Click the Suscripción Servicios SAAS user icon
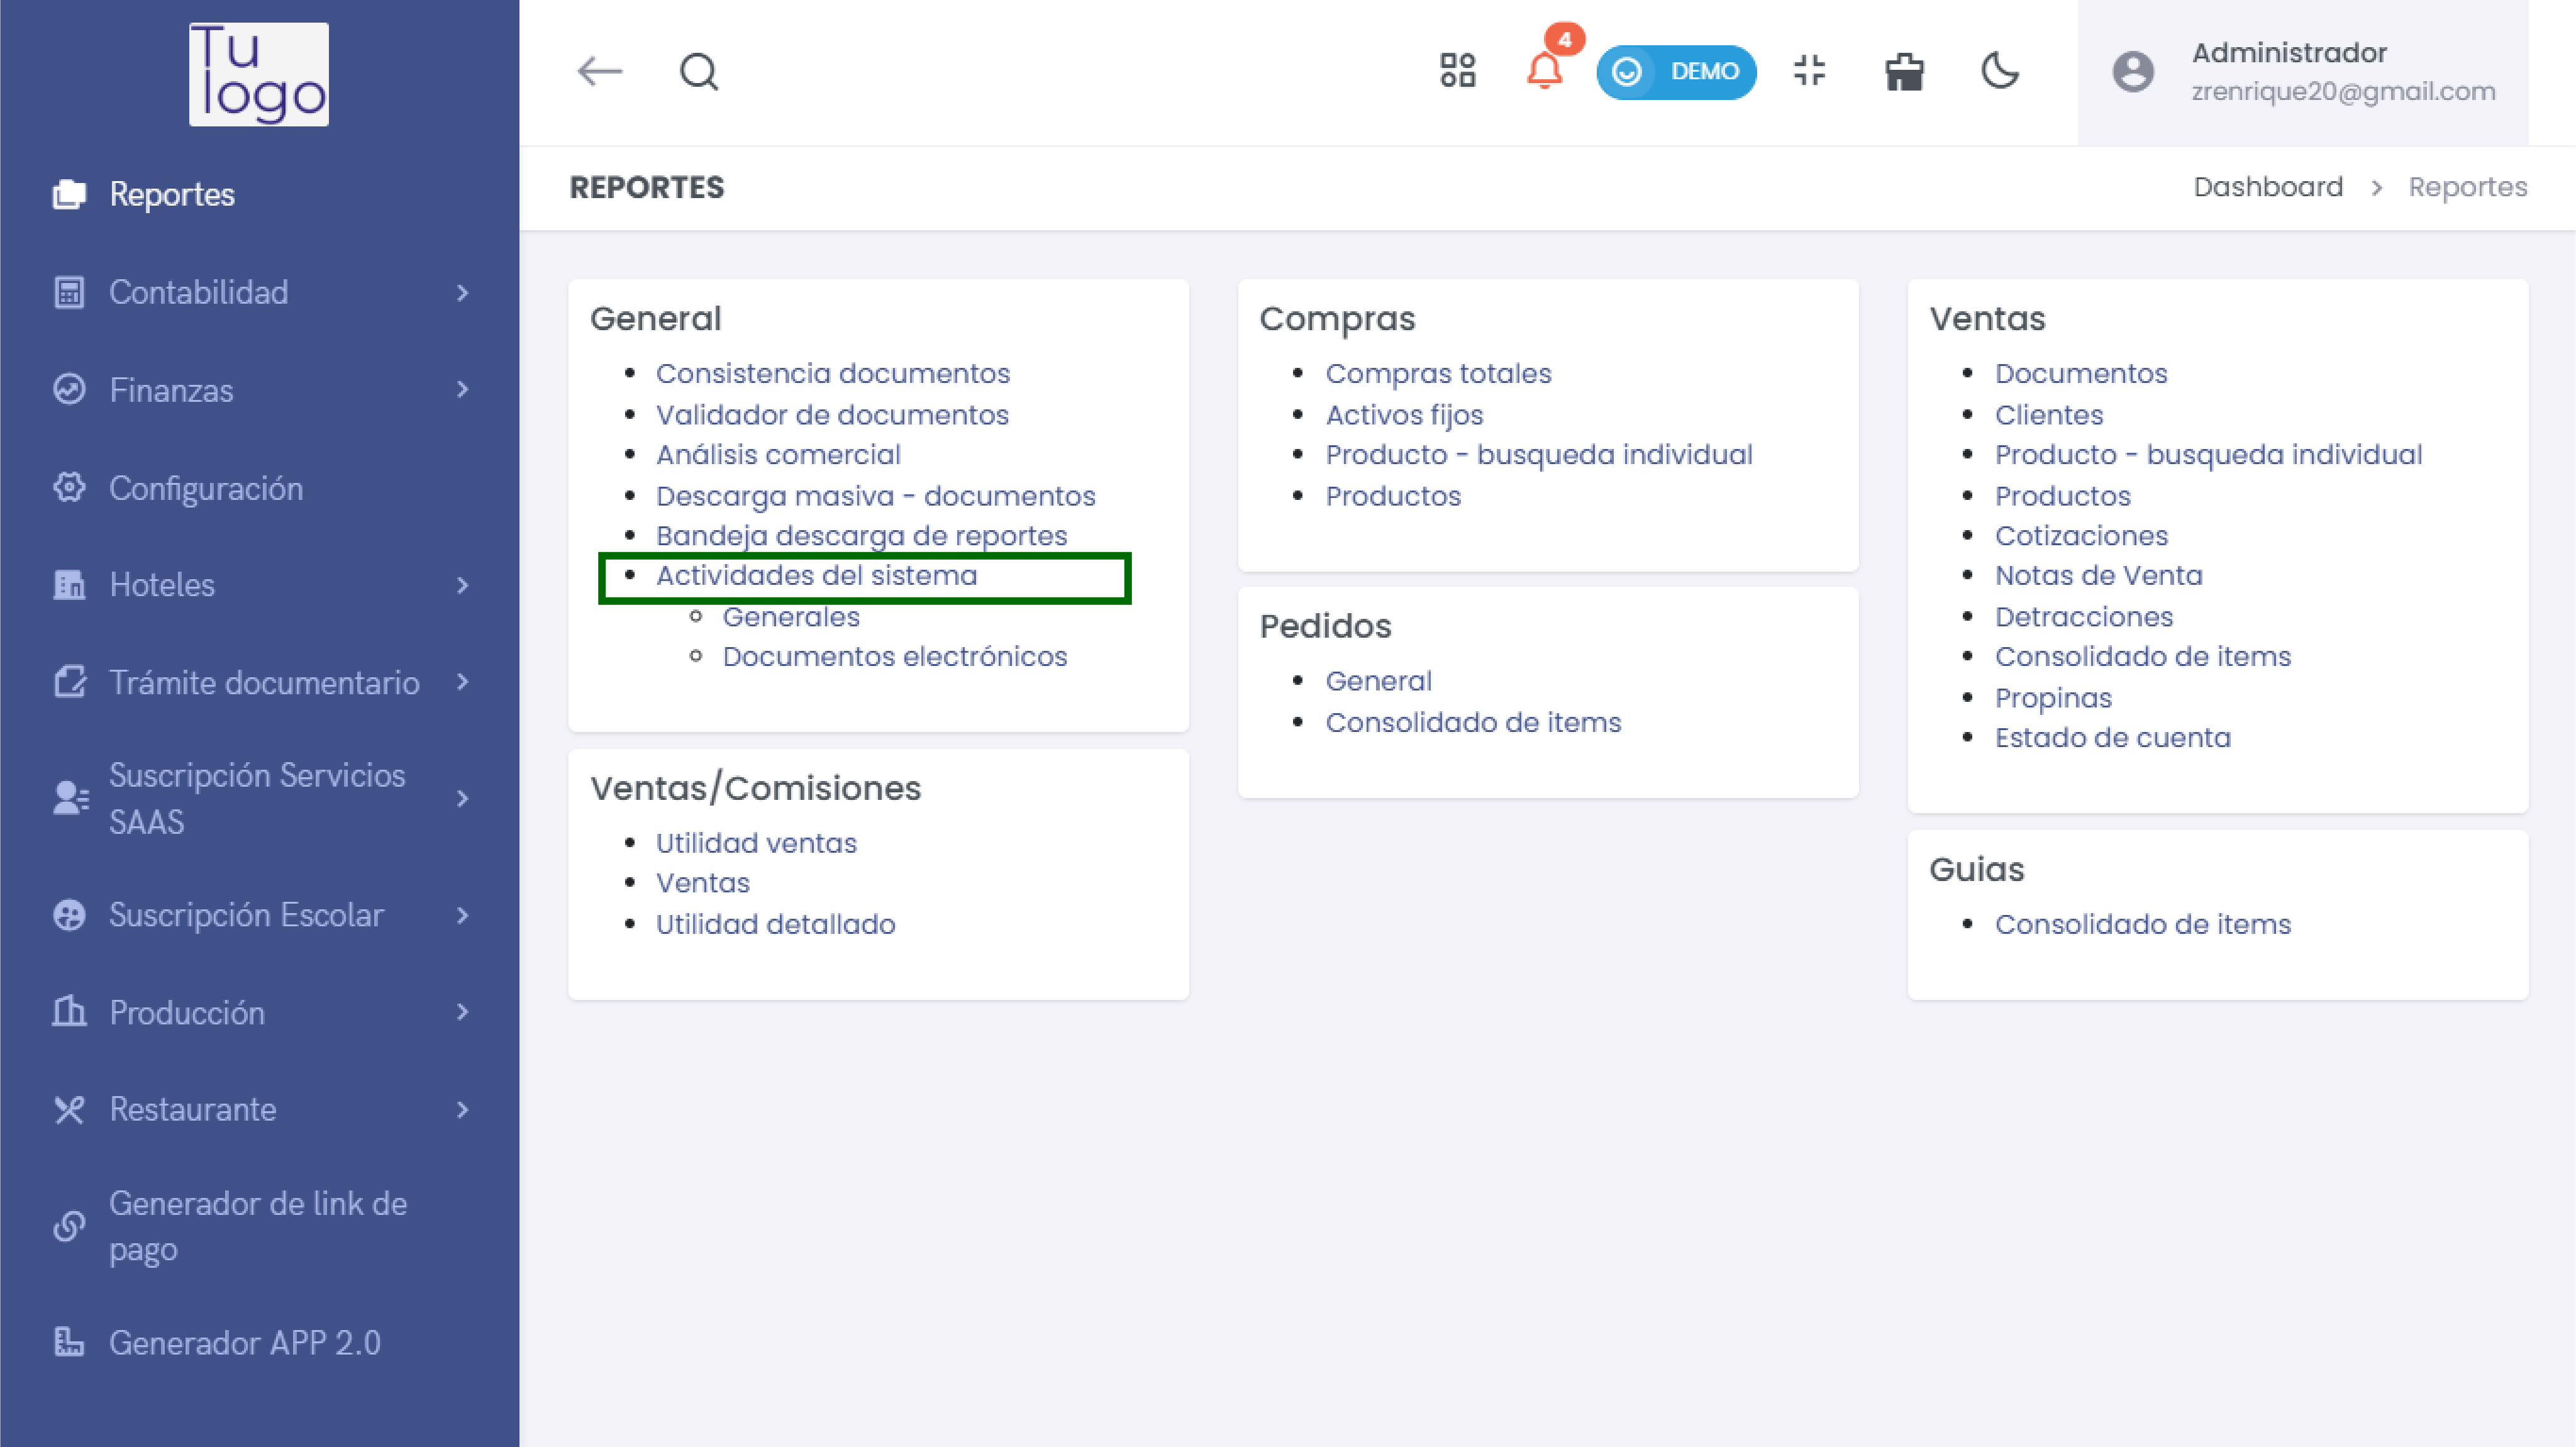 coord(70,798)
